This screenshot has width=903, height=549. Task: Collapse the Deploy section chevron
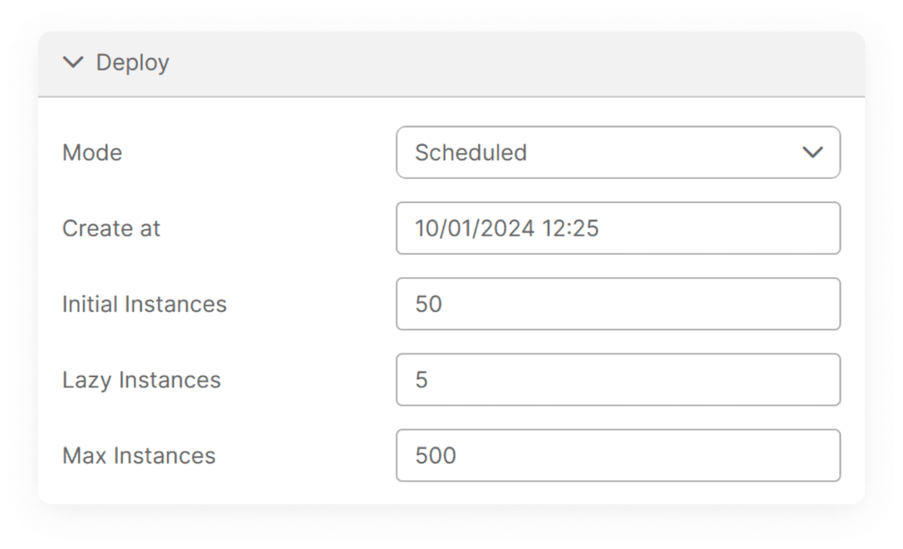[74, 63]
